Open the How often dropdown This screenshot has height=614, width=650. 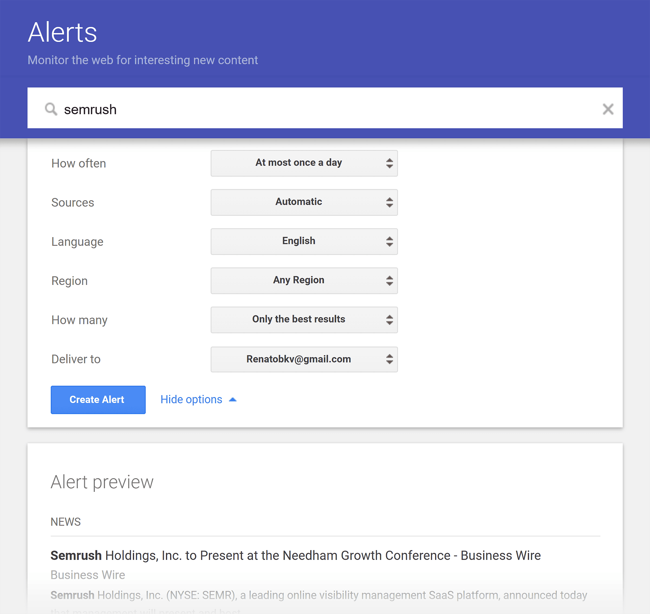click(x=304, y=163)
